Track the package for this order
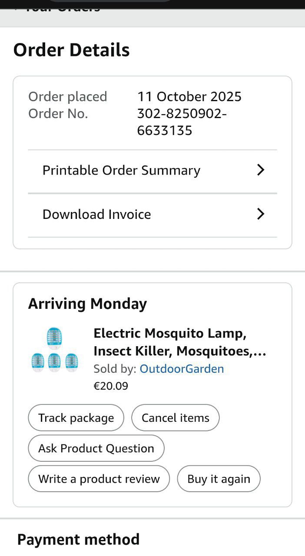Screen dimensions: 305x556 pos(76,418)
